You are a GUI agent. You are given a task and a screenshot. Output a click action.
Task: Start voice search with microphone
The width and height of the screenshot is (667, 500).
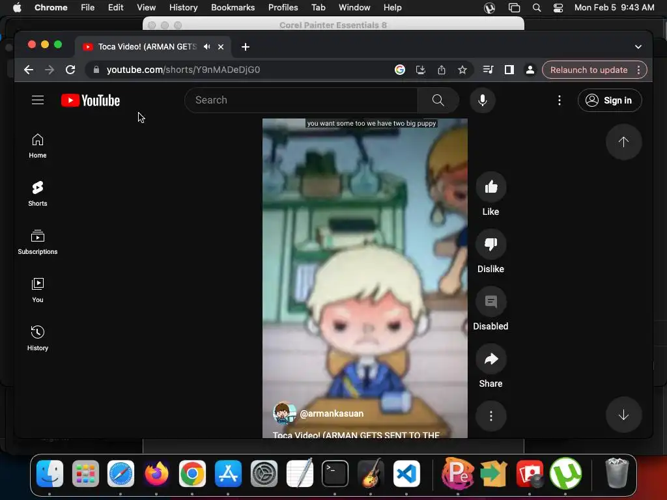[483, 100]
